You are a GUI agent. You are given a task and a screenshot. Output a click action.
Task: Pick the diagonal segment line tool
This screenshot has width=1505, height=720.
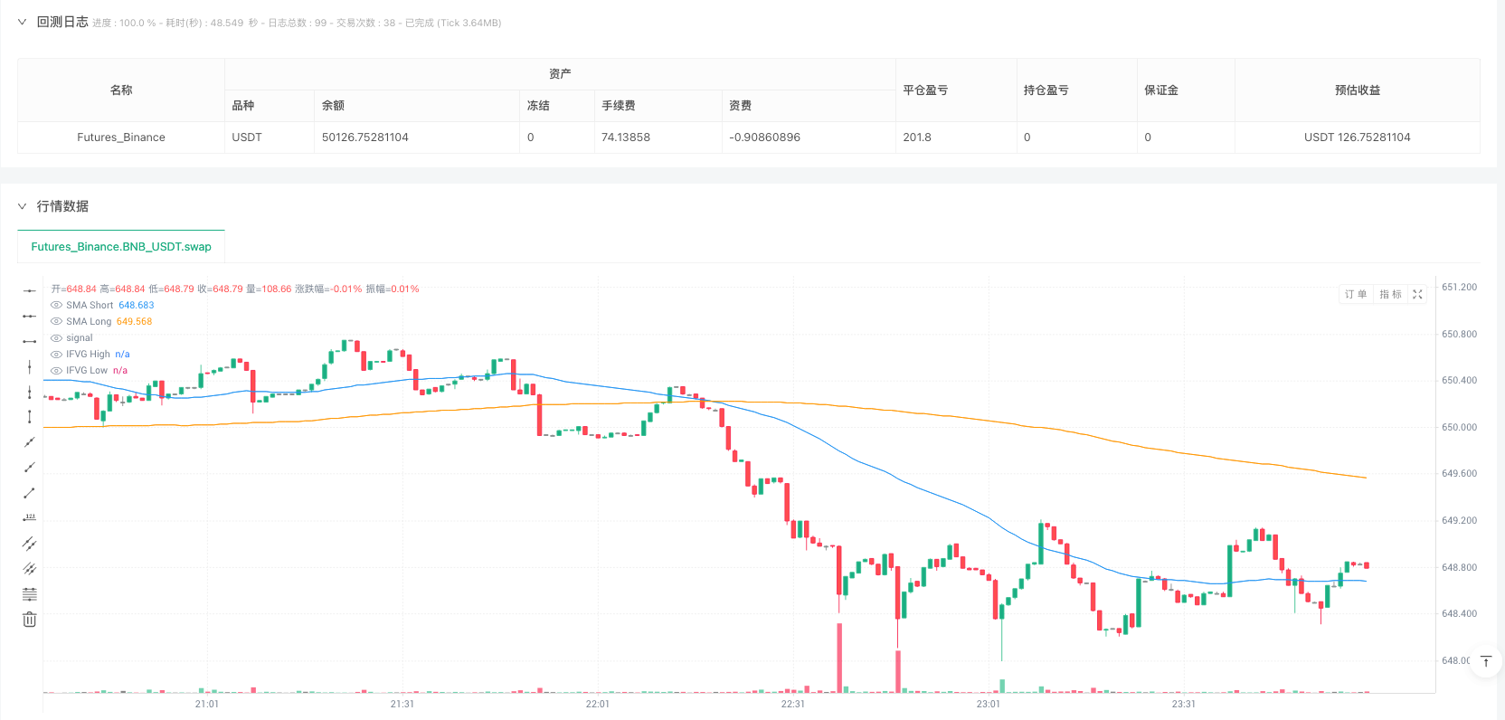click(x=30, y=493)
